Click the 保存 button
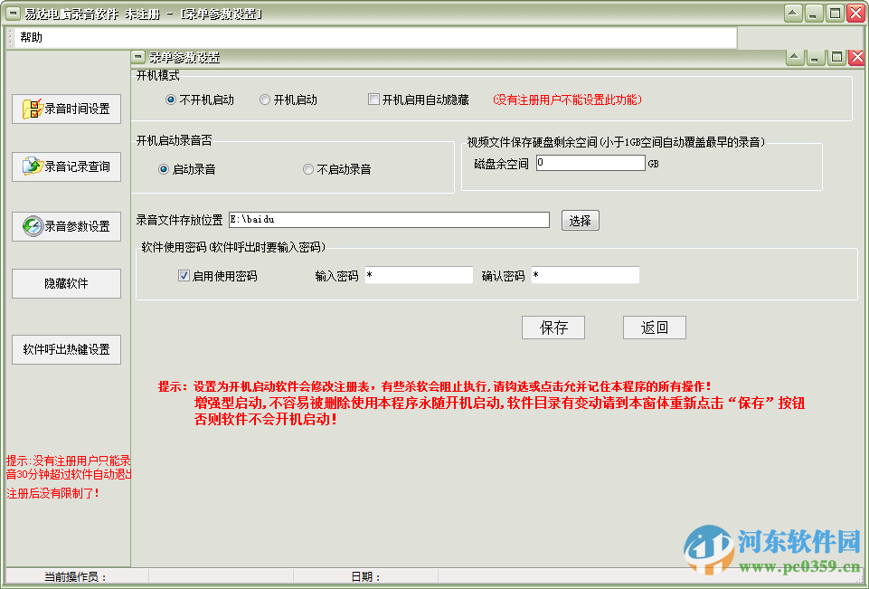 coord(553,328)
